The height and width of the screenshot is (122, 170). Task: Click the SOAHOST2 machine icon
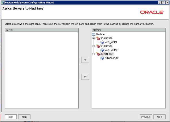(x=98, y=46)
